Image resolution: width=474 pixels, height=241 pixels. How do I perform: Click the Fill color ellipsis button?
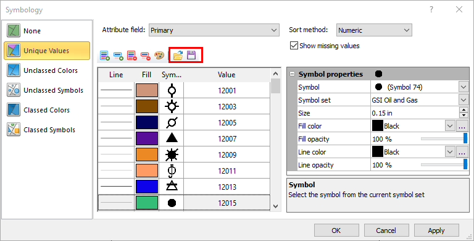(x=462, y=126)
